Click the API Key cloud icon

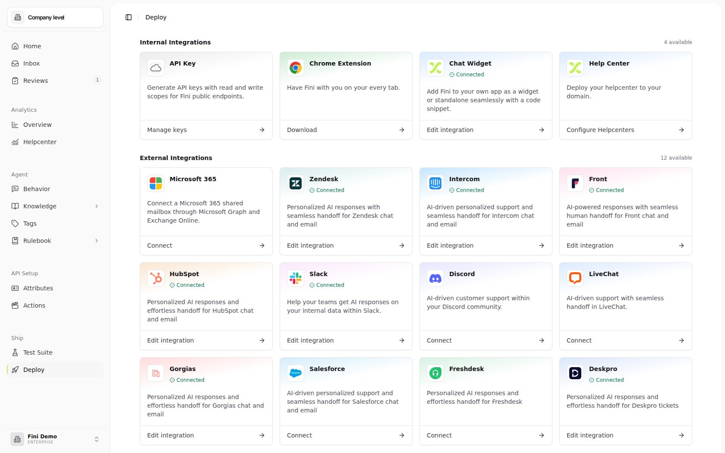[156, 68]
